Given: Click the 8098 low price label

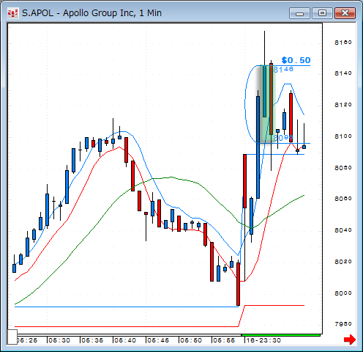Looking at the screenshot, I should (x=282, y=138).
